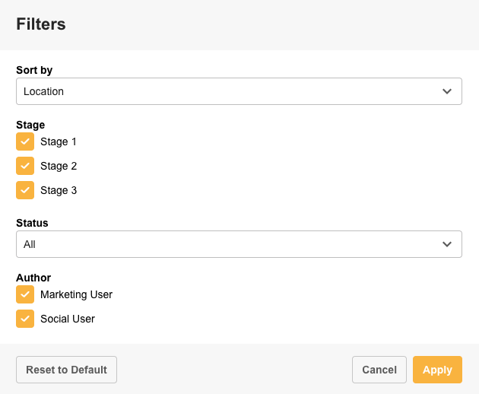This screenshot has height=394, width=479.
Task: Open the Sort by Location dropdown
Action: (x=228, y=91)
